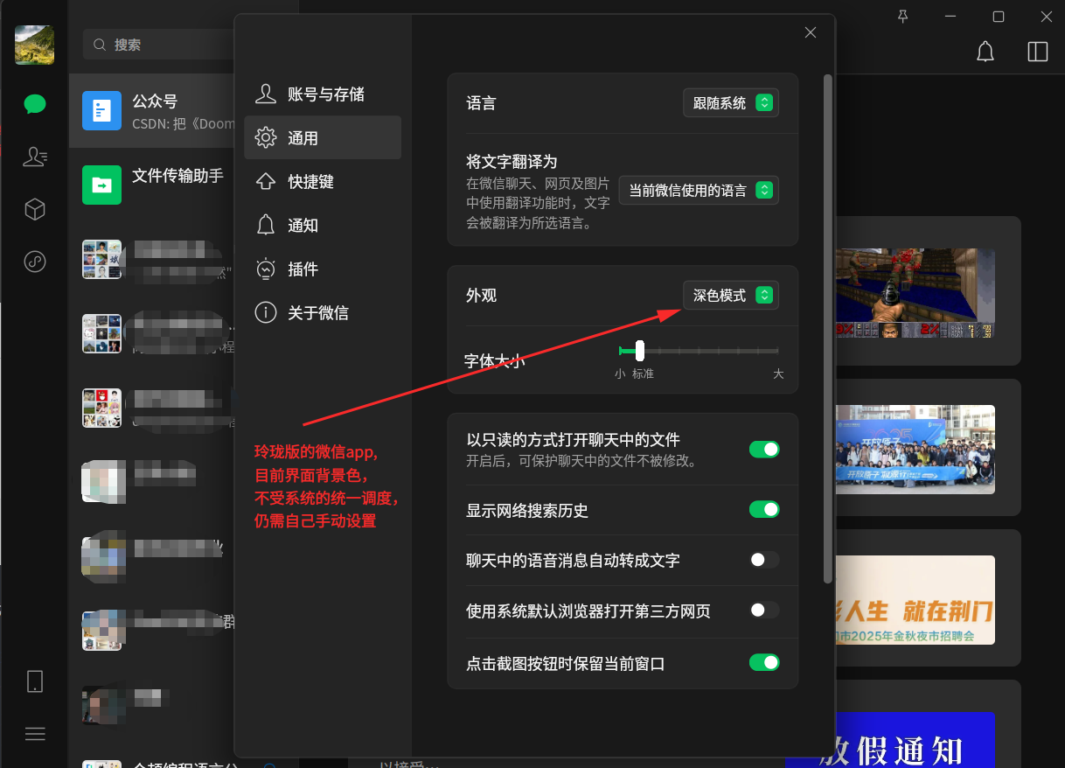Click the 将文字翻译为 heading text
1065x768 pixels.
512,162
